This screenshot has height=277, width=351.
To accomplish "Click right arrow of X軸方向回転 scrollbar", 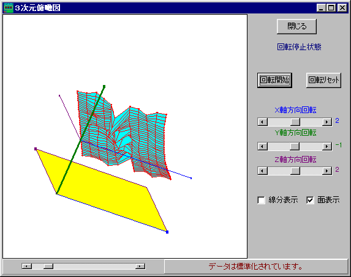I will coord(327,122).
